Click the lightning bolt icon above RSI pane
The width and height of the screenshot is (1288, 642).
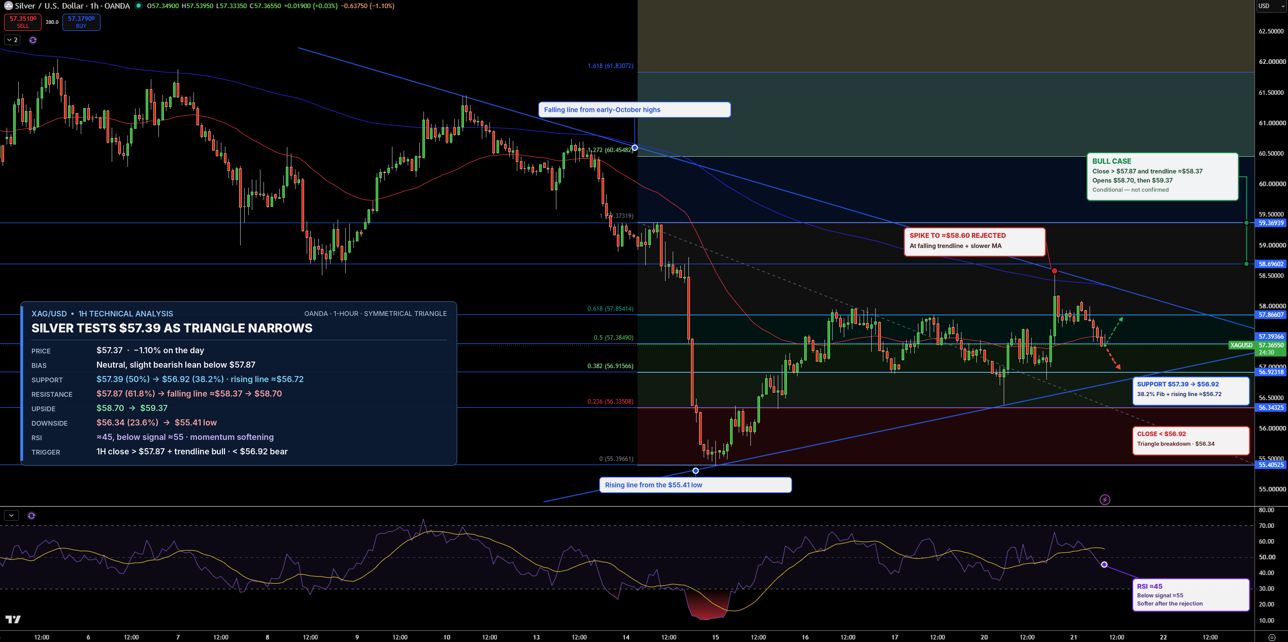(x=1105, y=500)
